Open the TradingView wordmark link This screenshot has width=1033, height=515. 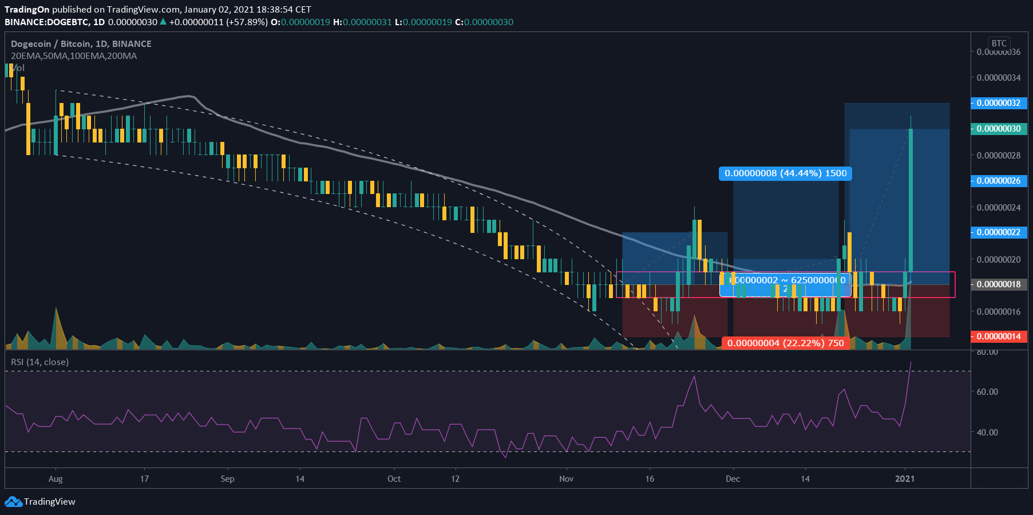click(x=50, y=502)
